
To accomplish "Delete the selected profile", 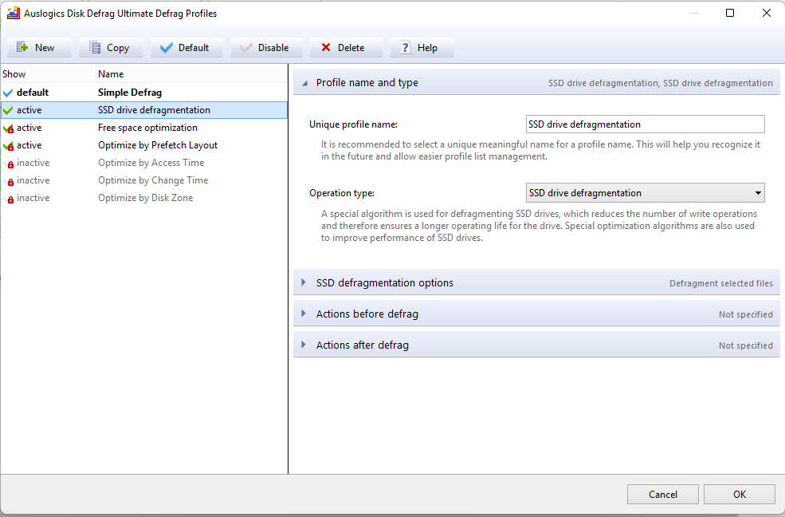I will [346, 48].
